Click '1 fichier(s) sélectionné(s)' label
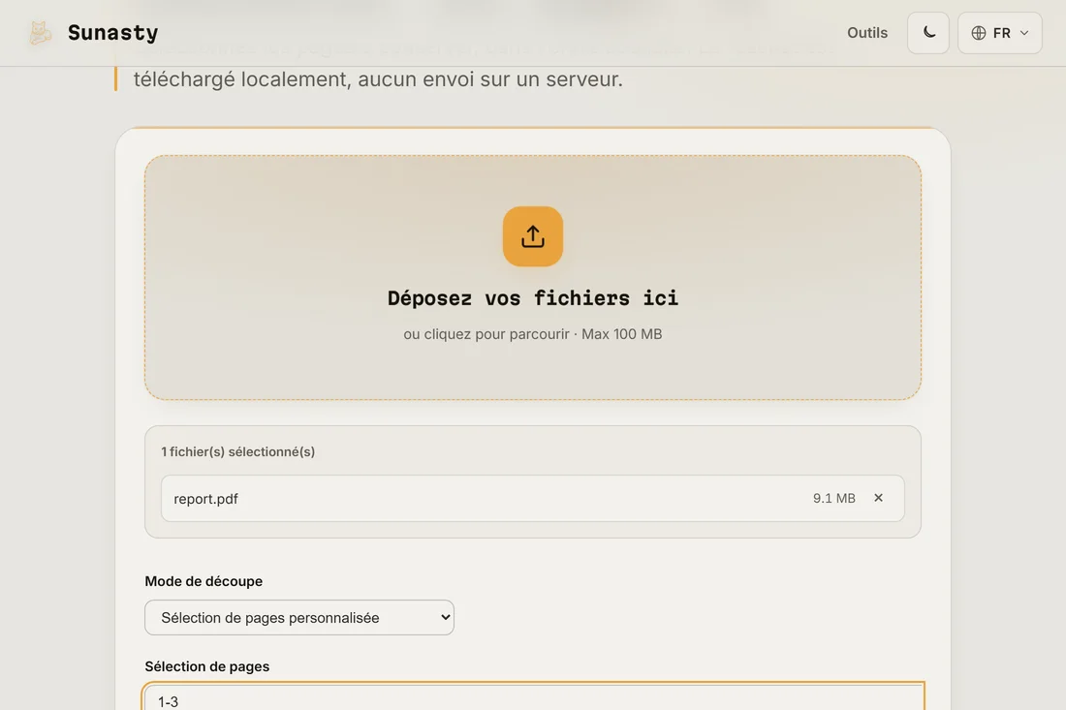This screenshot has height=710, width=1066. coord(238,451)
